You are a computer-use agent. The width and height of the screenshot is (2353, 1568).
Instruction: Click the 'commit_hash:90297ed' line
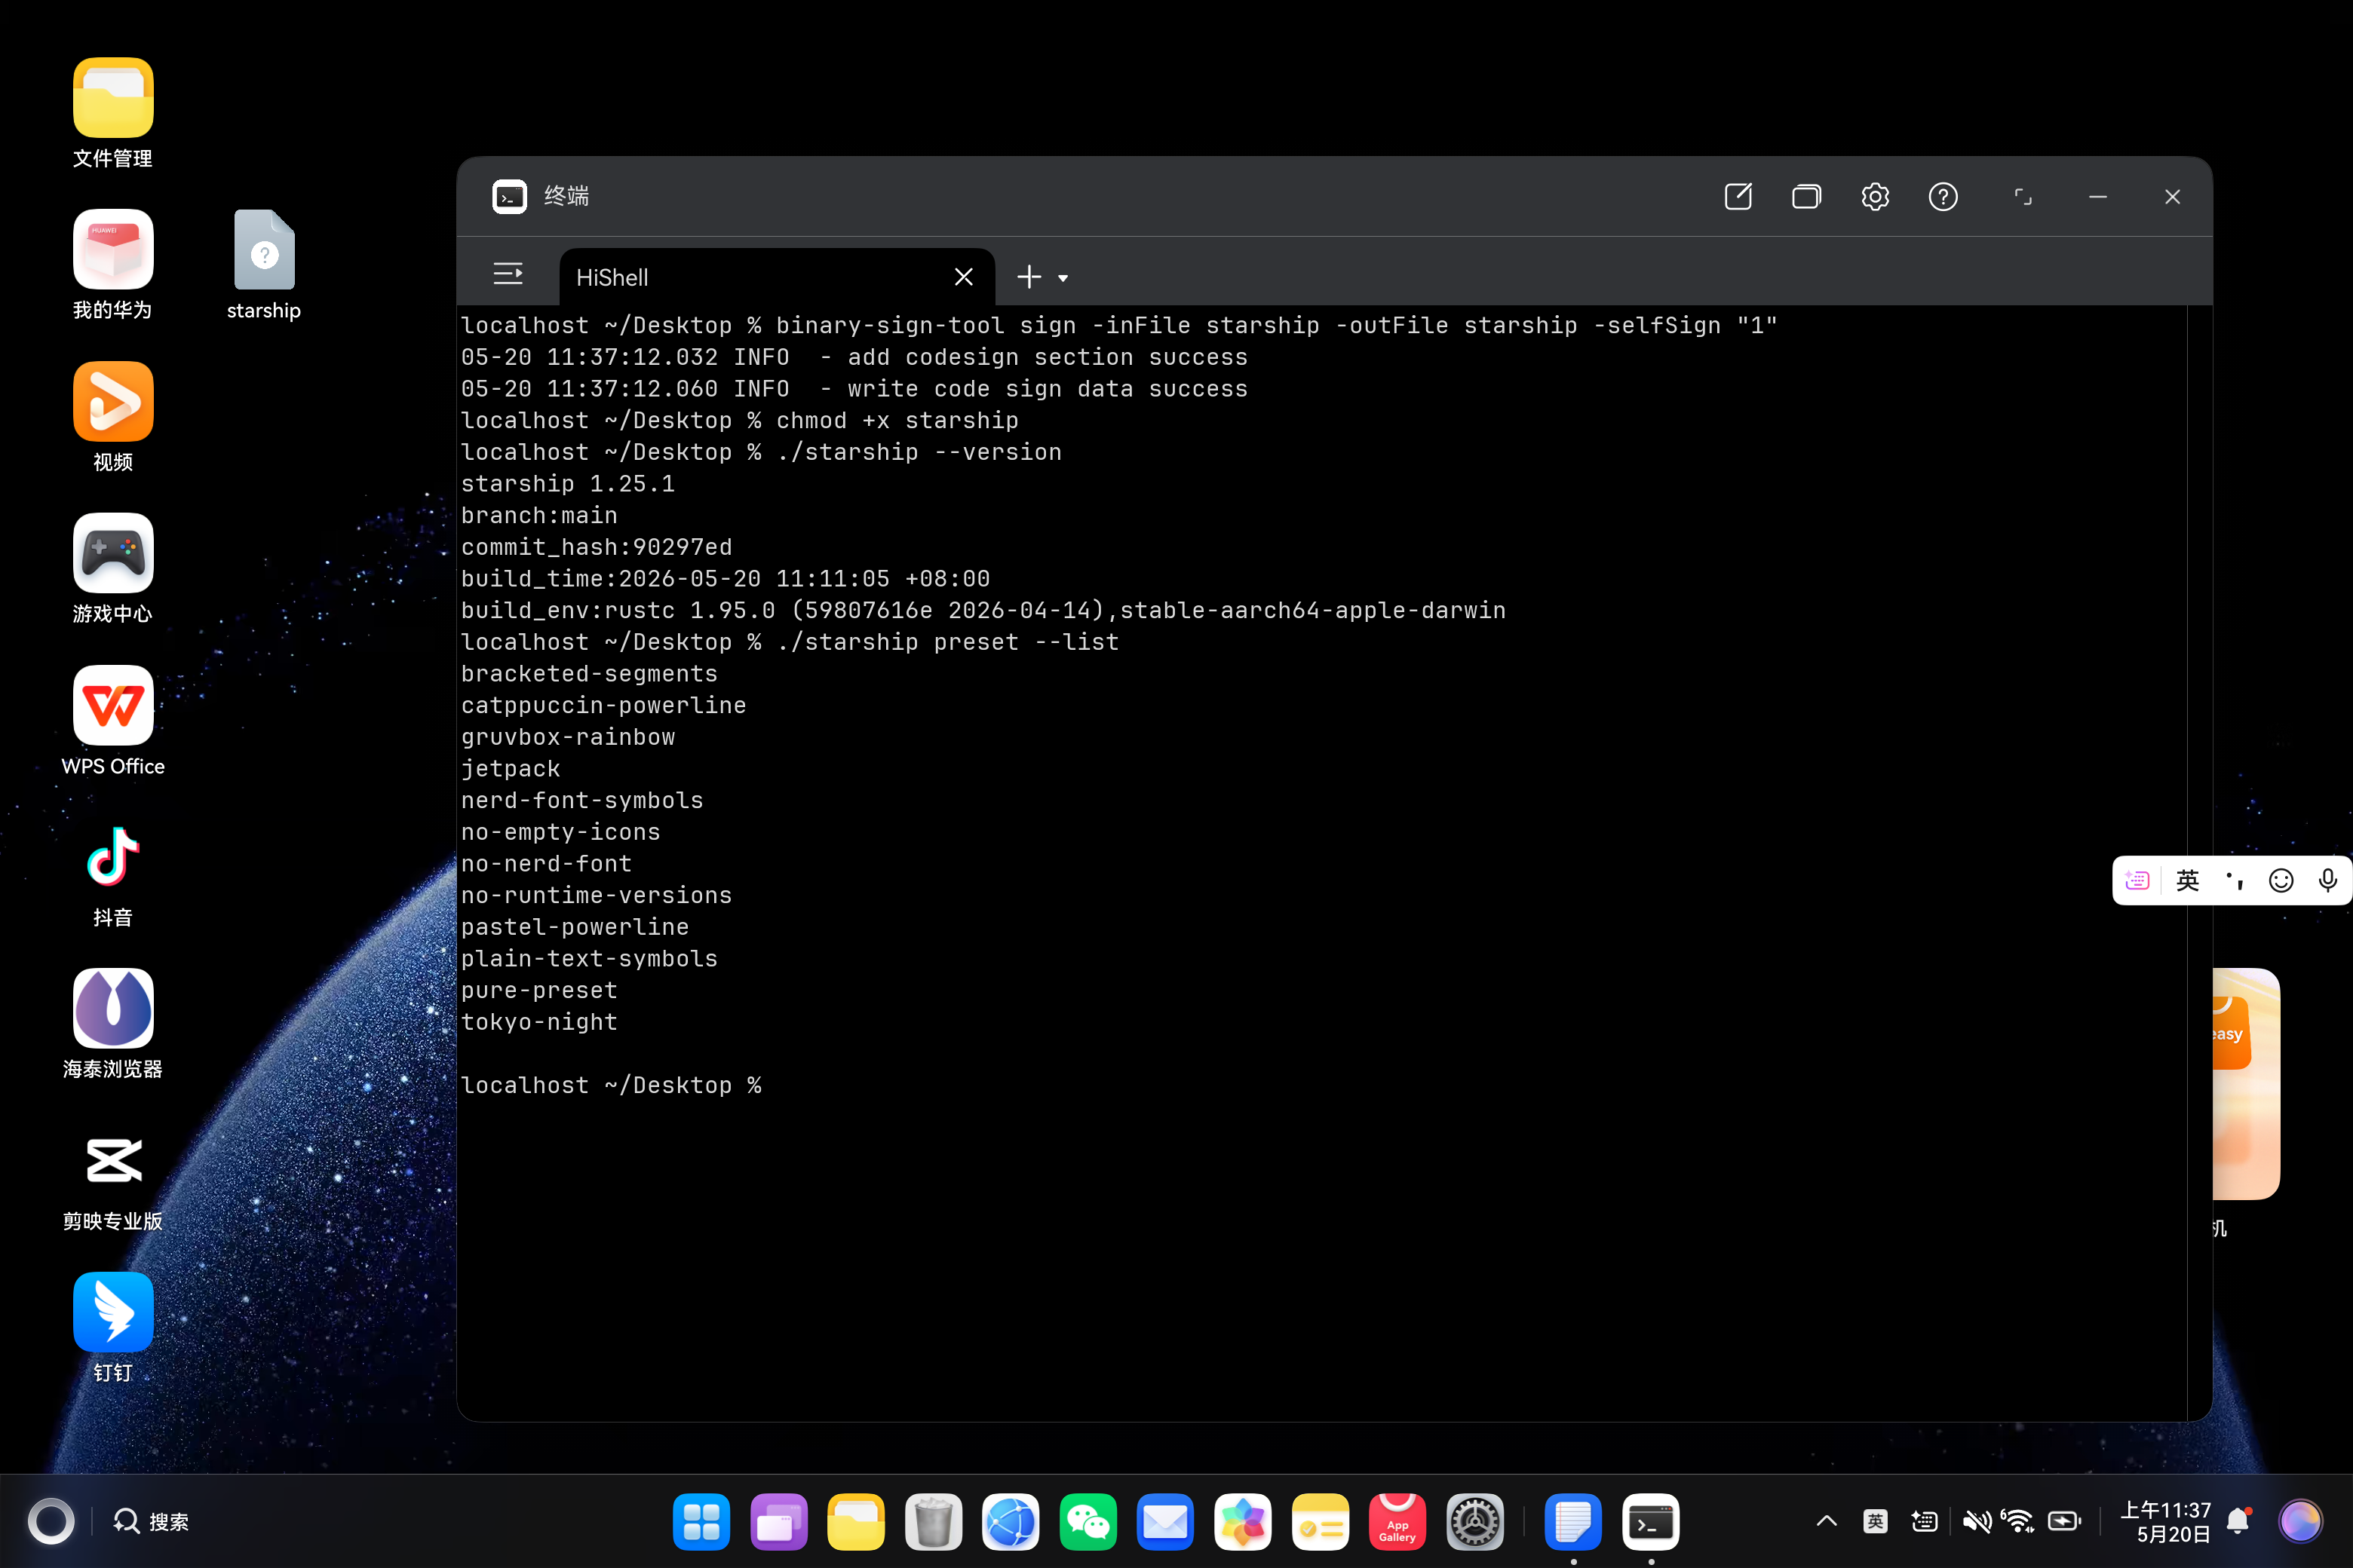click(x=597, y=547)
